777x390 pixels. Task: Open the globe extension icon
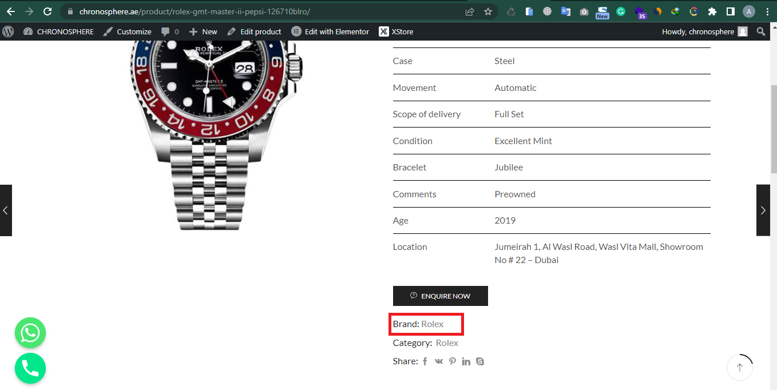[548, 11]
